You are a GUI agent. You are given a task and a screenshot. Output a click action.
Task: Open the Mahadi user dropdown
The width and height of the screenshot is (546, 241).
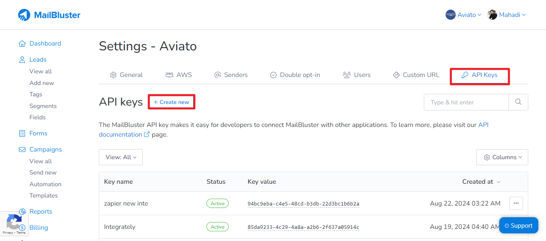point(506,15)
